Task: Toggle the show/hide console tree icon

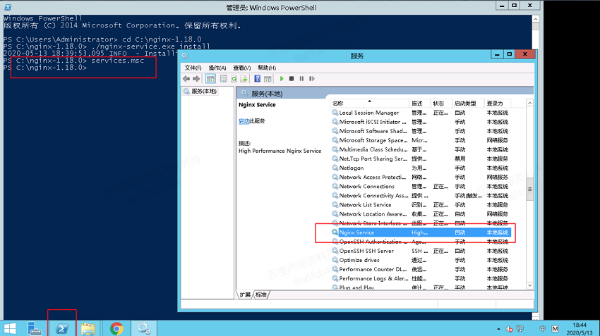Action: tap(210, 79)
